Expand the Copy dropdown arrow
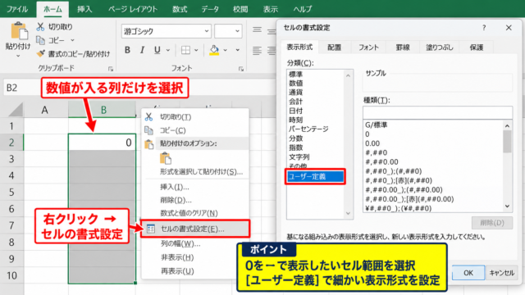The width and height of the screenshot is (525, 295). pyautogui.click(x=72, y=40)
